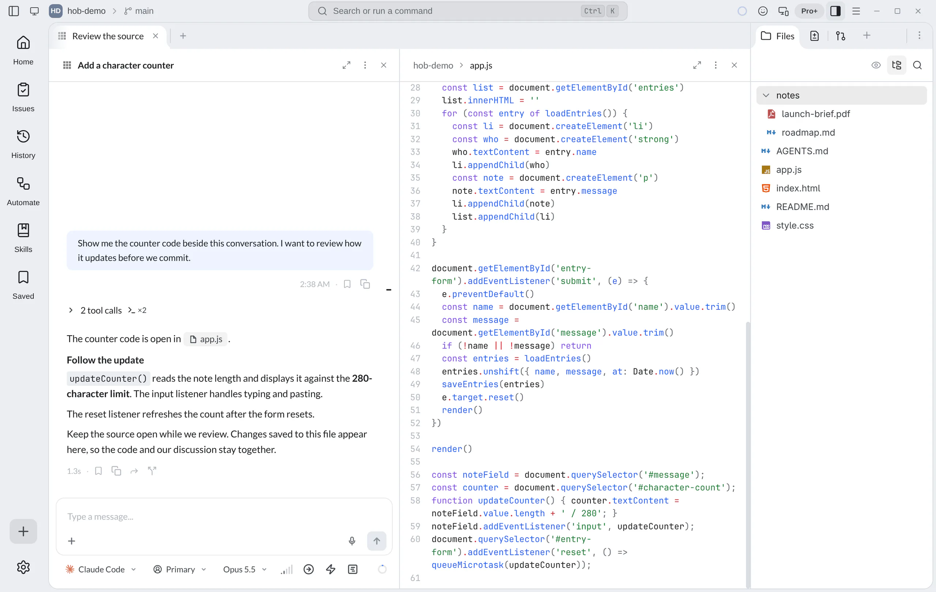Screen dimensions: 936x592
Task: Start voice input with microphone icon
Action: coord(352,541)
